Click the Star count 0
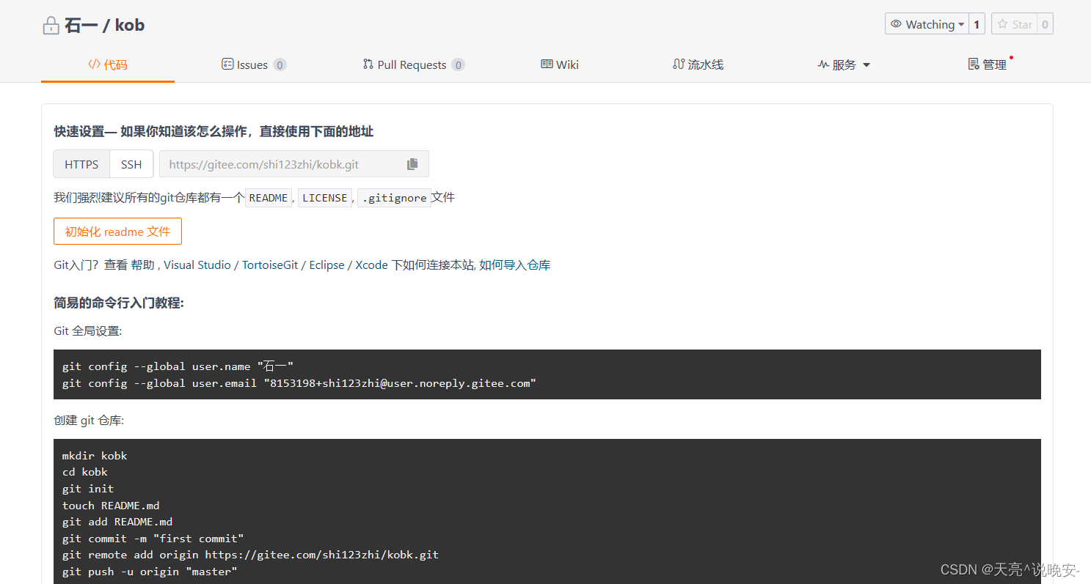The image size is (1091, 584). (1045, 24)
